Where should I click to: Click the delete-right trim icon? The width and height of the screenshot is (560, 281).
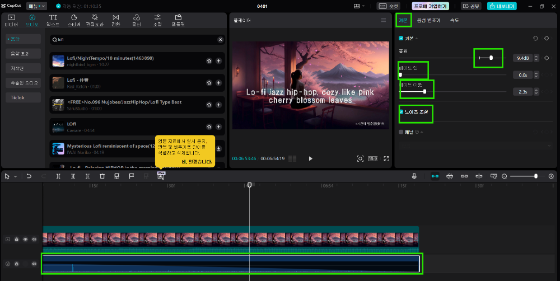(87, 176)
